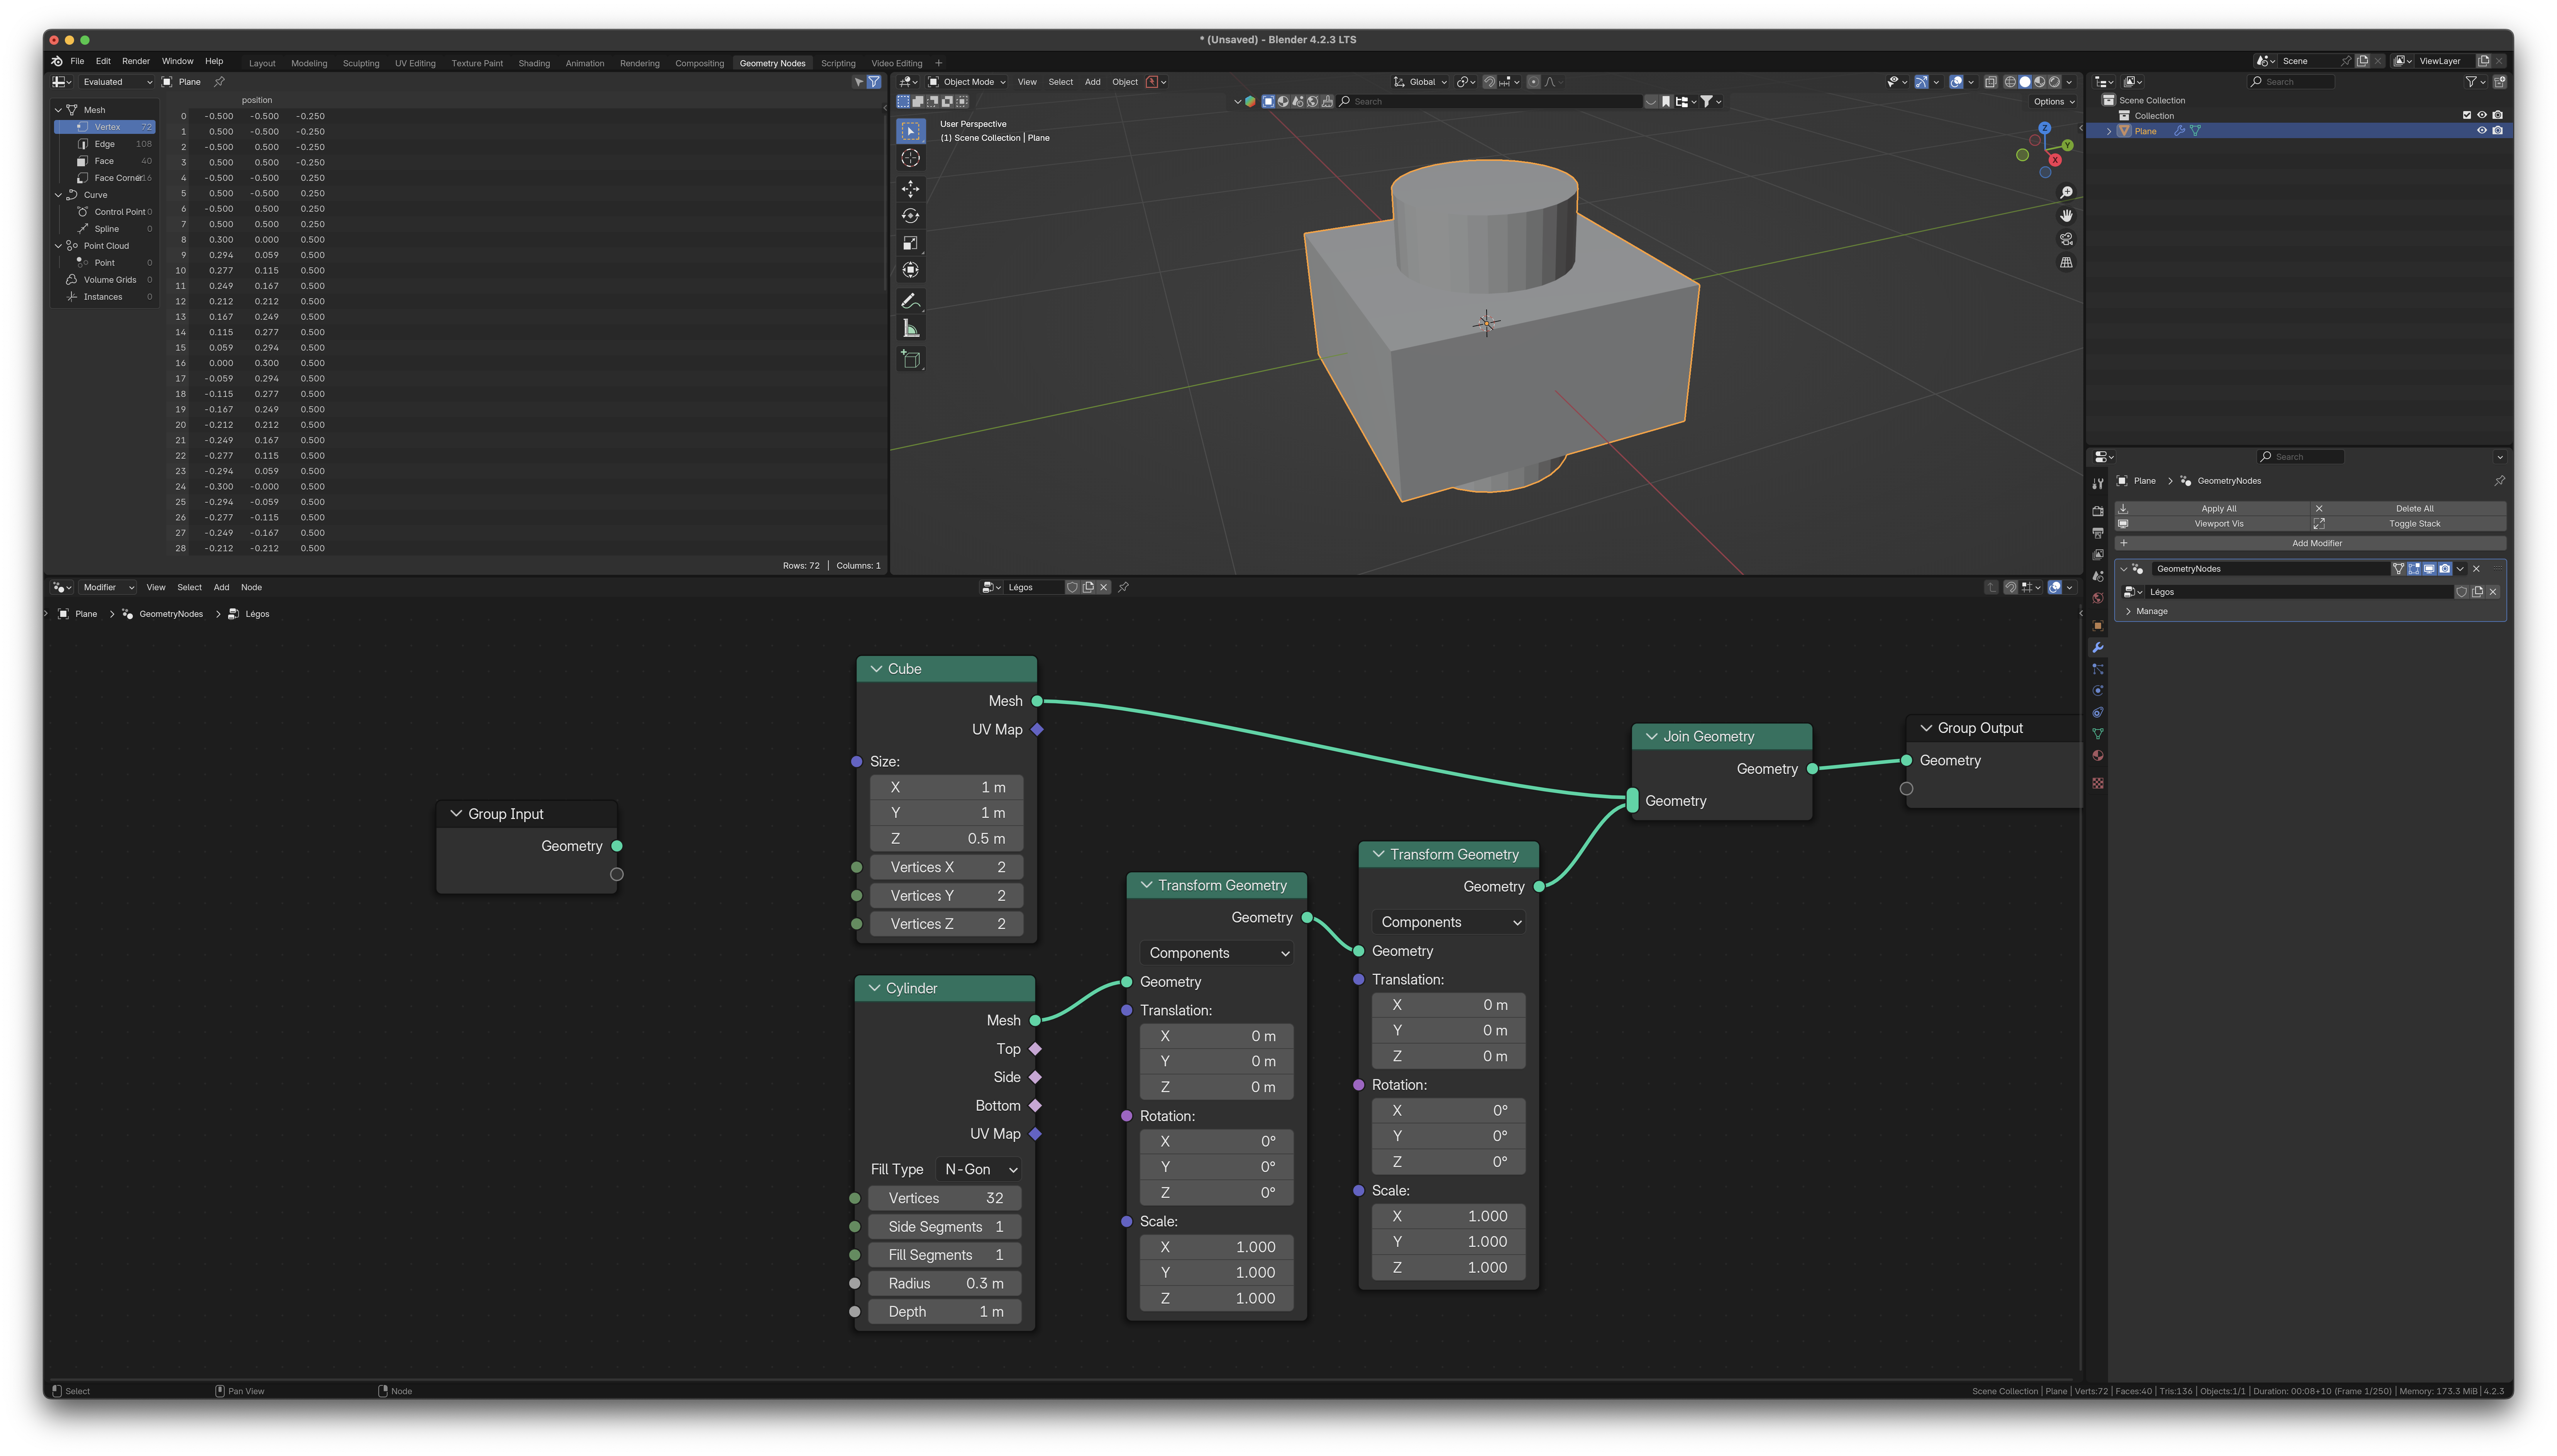
Task: Switch to the Layout workspace tab
Action: 262,63
